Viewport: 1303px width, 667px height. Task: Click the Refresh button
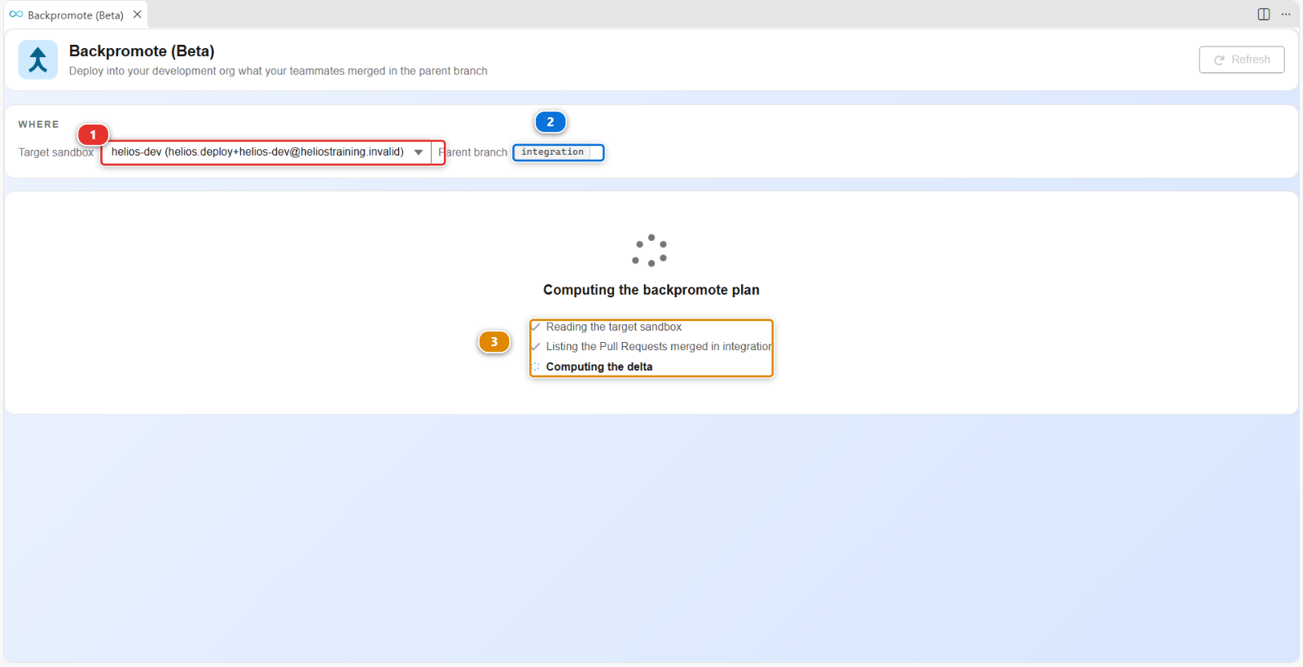point(1241,59)
